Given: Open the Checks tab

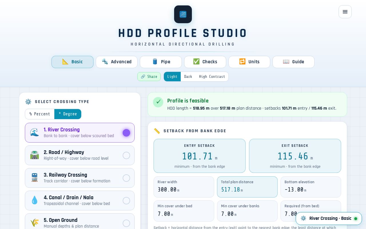Looking at the screenshot, I should [205, 62].
